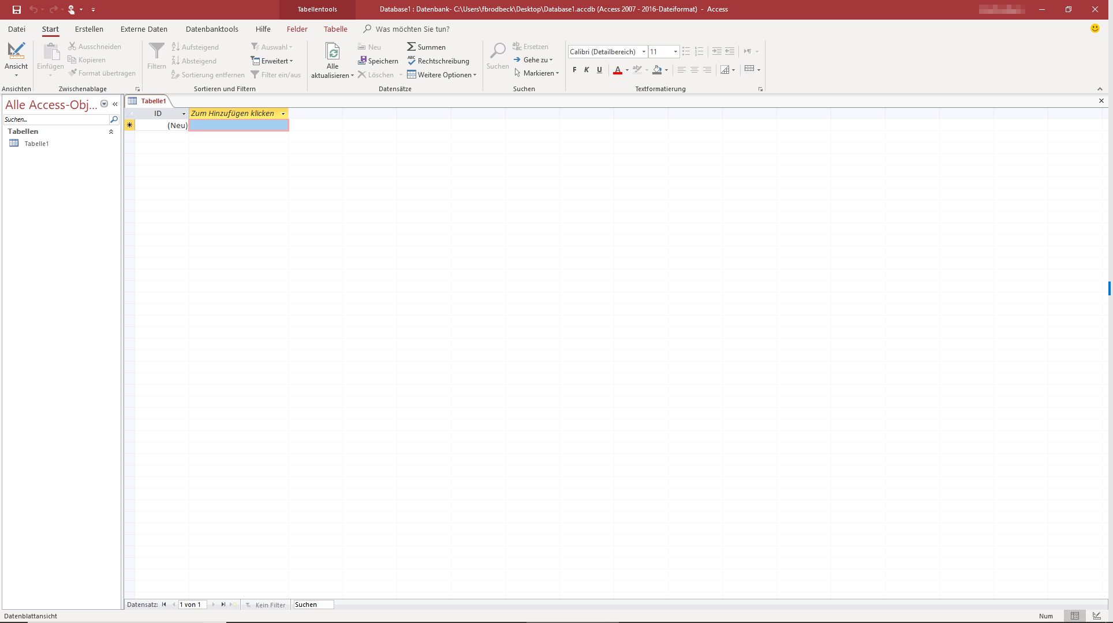This screenshot has width=1113, height=623.
Task: Click the record search field at bottom
Action: tap(313, 605)
